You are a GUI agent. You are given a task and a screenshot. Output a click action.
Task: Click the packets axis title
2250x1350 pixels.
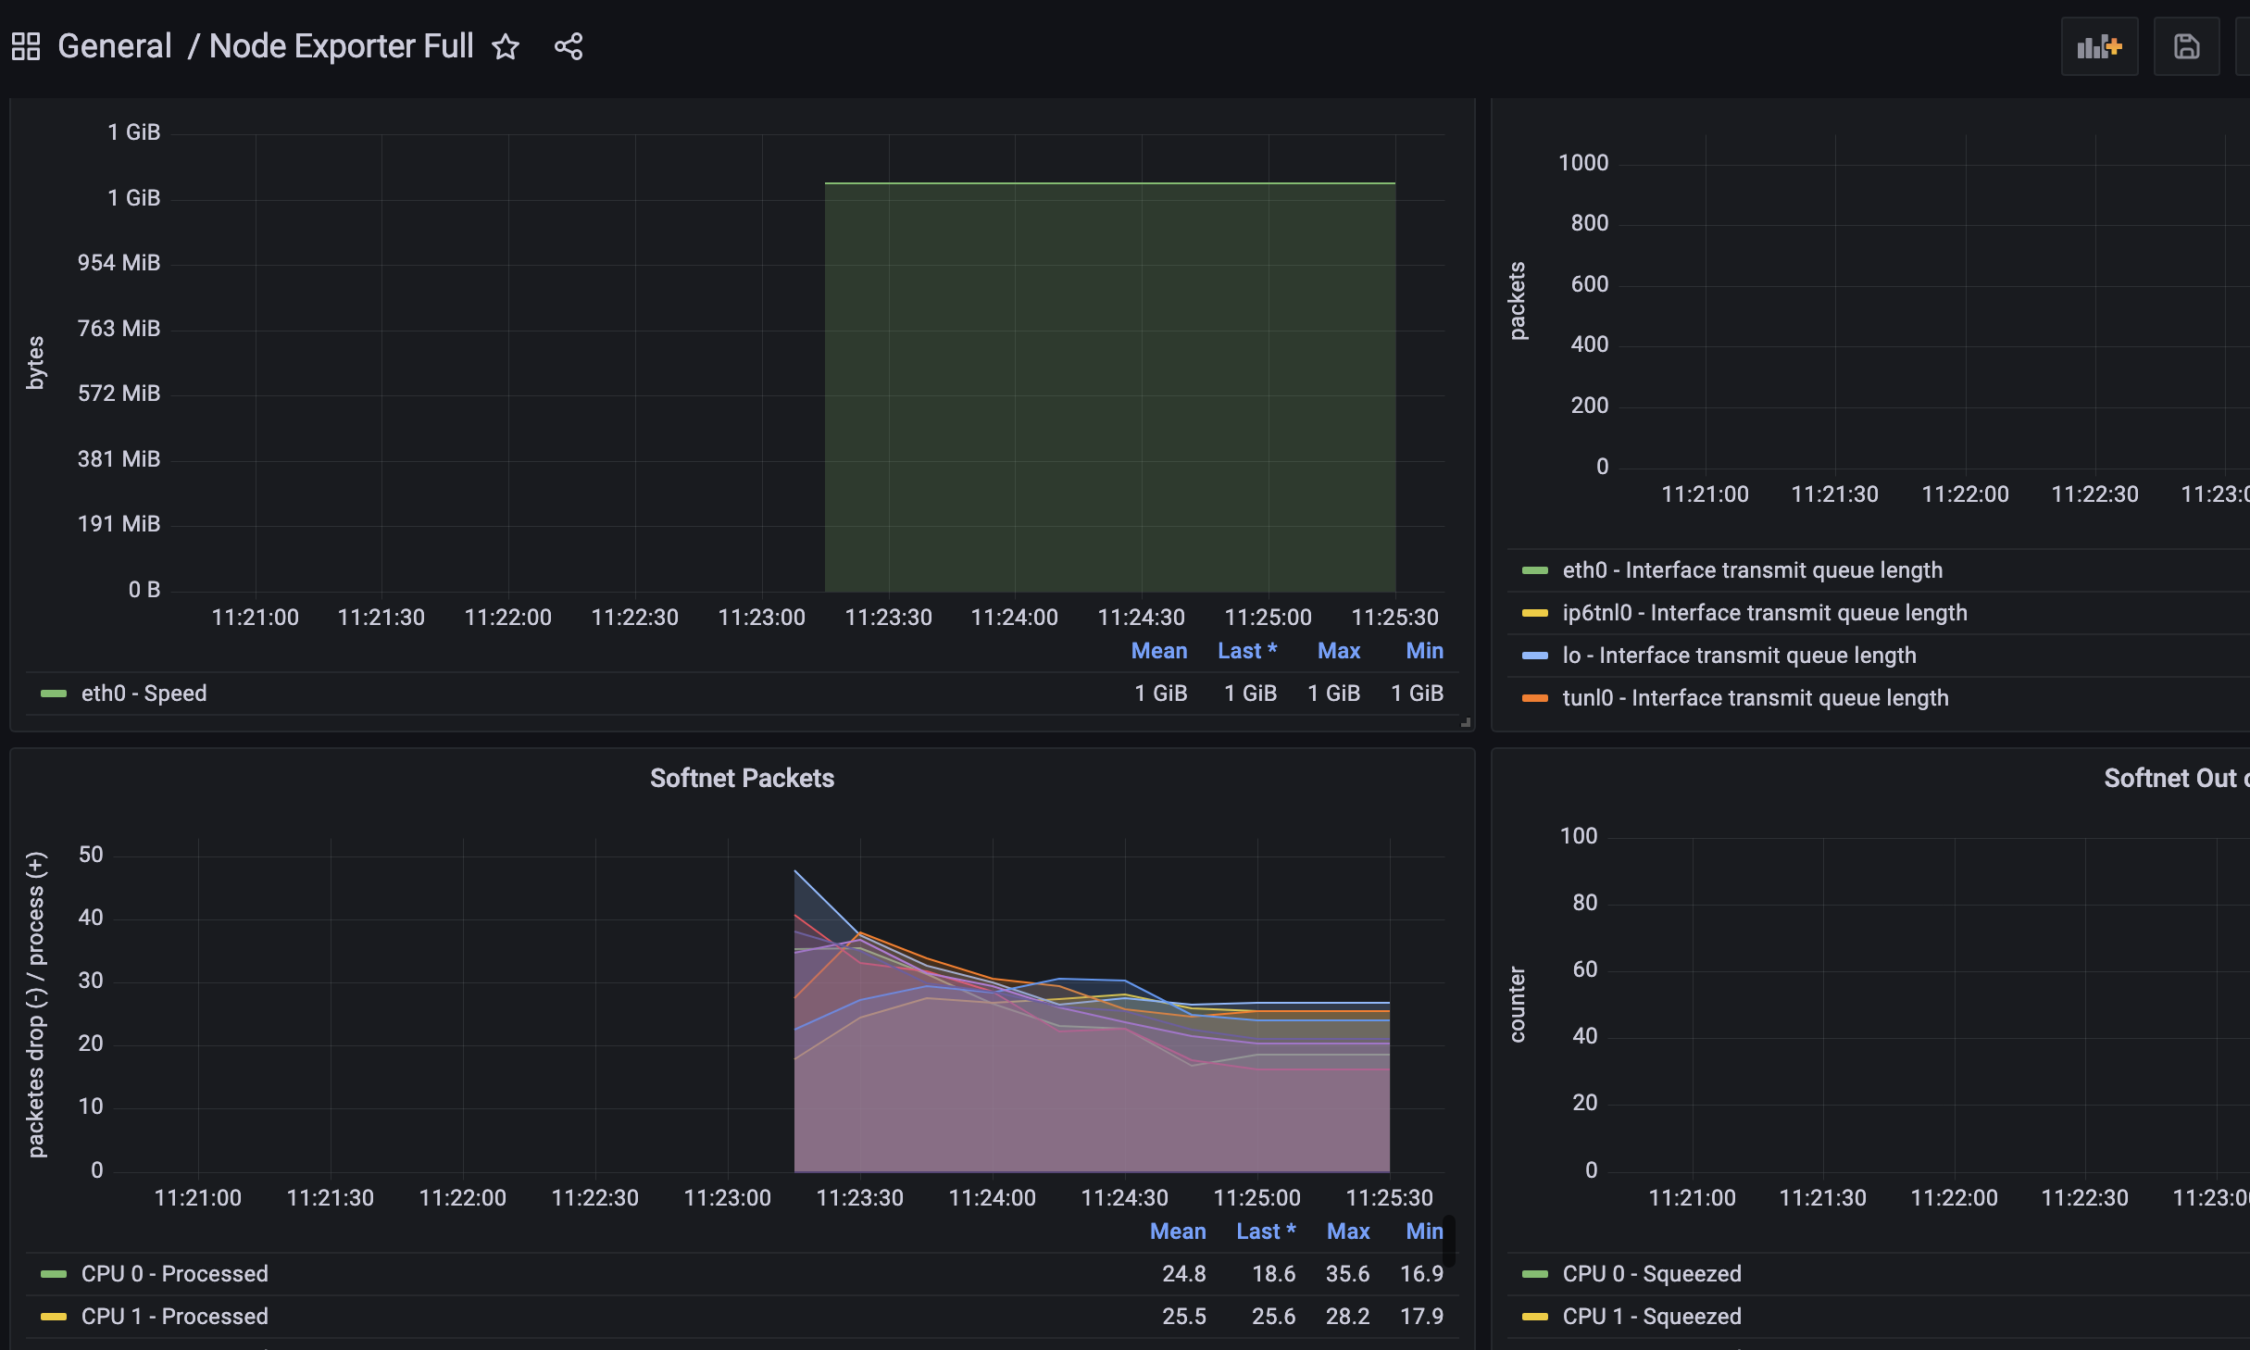pyautogui.click(x=1517, y=301)
